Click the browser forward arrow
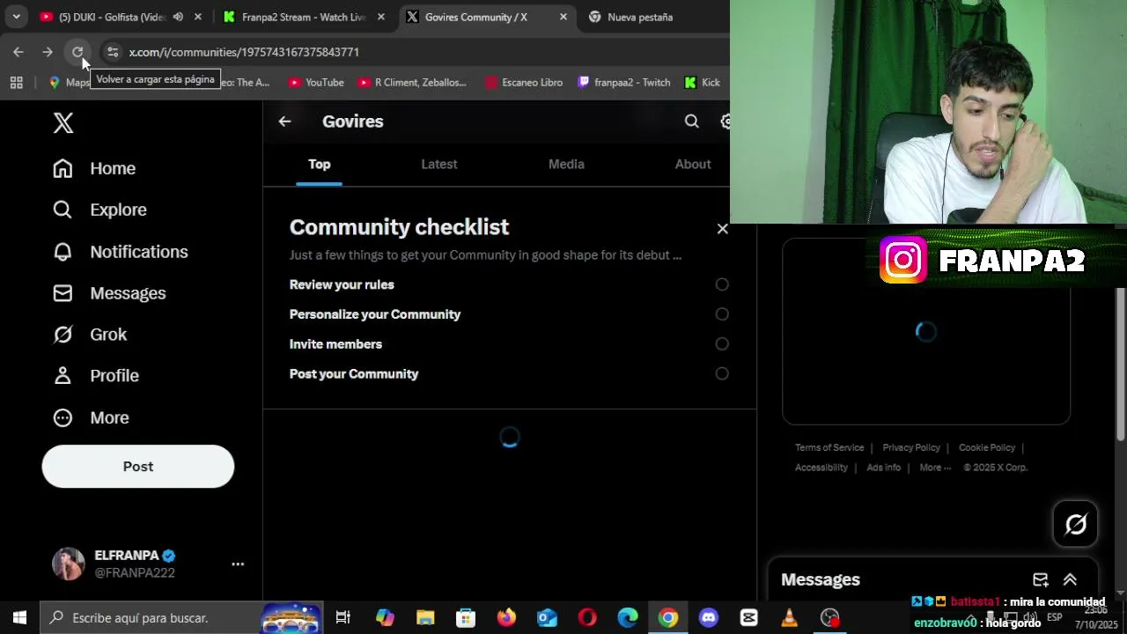Screen dimensions: 1127x634 (48, 52)
